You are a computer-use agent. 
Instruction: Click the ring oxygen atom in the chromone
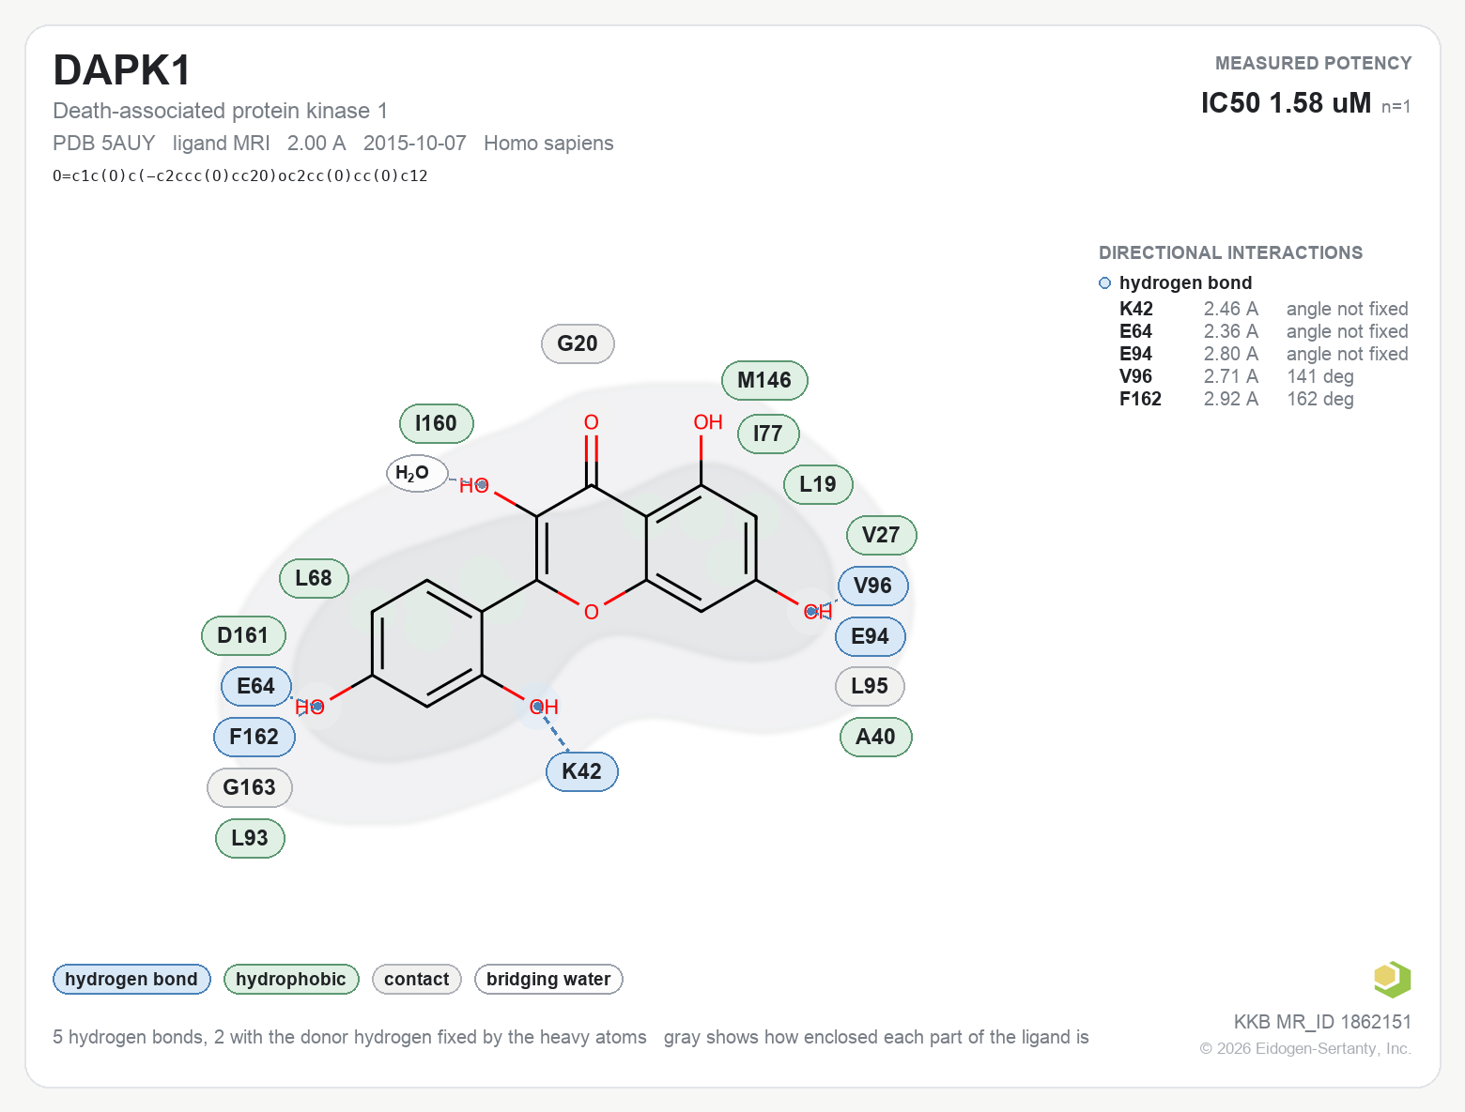pos(592,612)
